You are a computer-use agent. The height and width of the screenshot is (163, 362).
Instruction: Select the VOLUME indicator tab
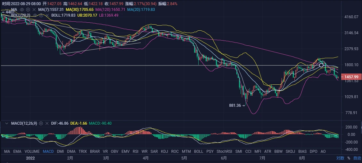click(x=32, y=151)
